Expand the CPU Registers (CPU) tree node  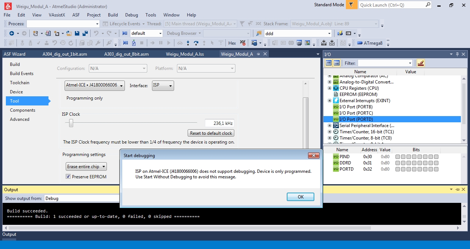329,88
